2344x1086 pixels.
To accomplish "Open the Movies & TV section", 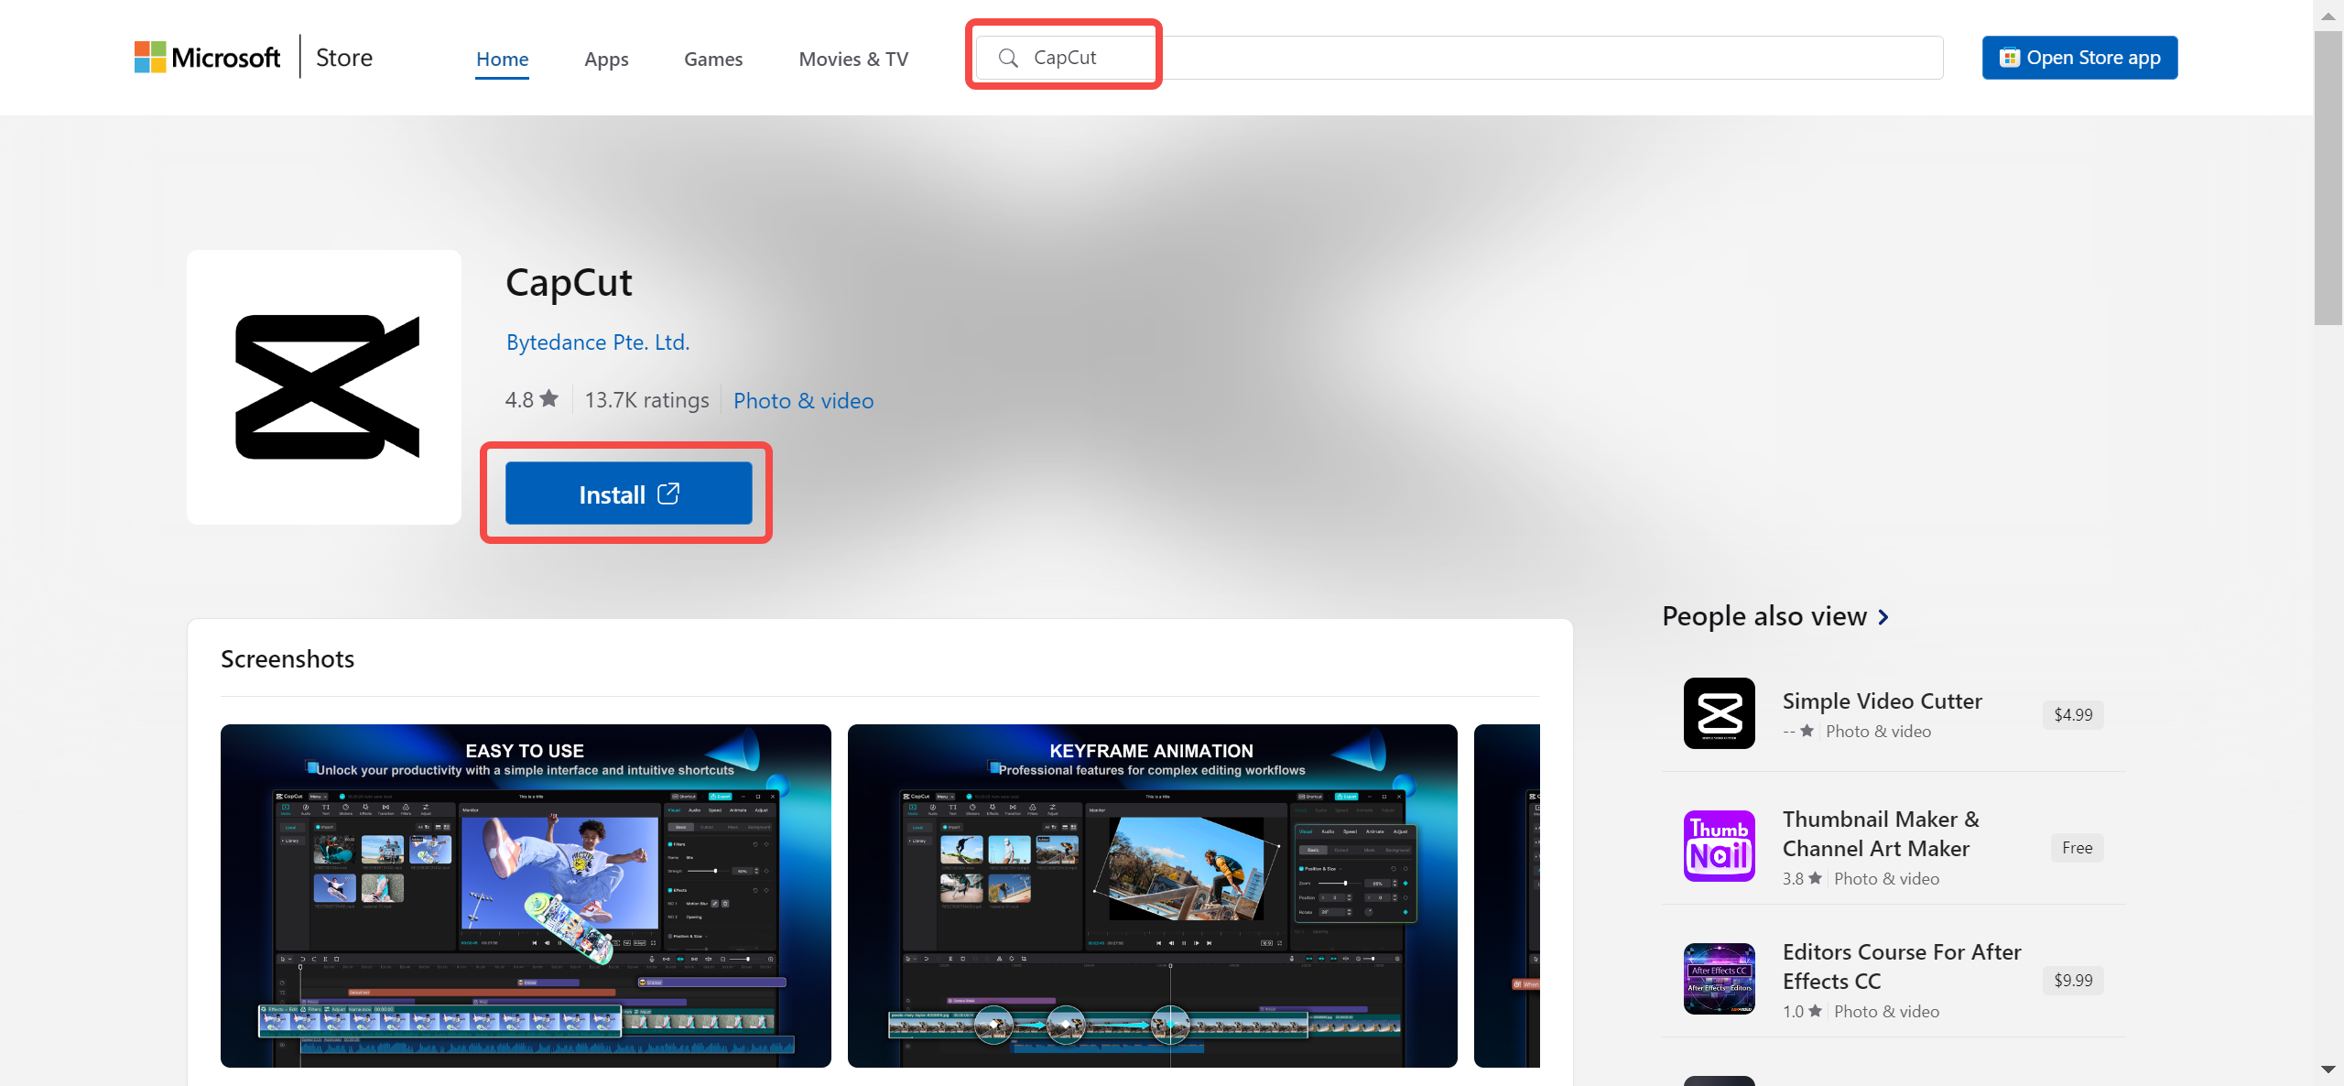I will [x=852, y=59].
